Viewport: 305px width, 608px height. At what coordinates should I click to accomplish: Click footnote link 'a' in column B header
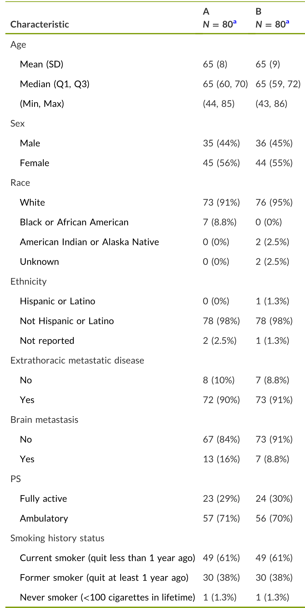tap(287, 22)
